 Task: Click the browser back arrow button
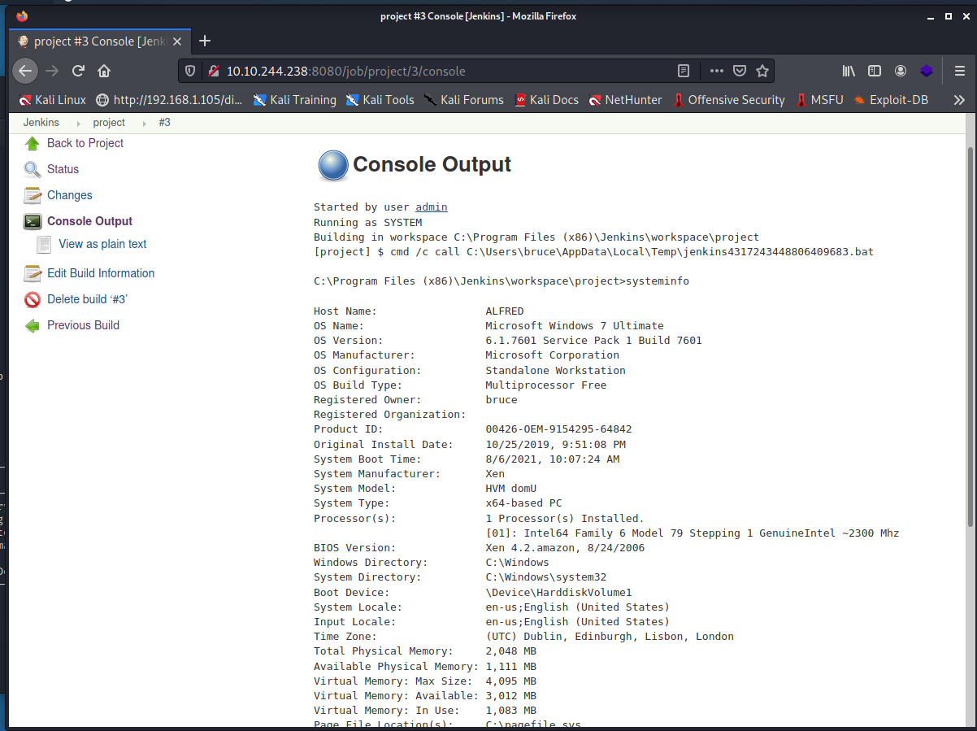pos(25,71)
